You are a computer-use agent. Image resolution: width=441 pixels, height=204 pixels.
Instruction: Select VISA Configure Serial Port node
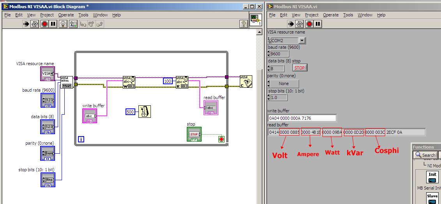click(x=67, y=82)
